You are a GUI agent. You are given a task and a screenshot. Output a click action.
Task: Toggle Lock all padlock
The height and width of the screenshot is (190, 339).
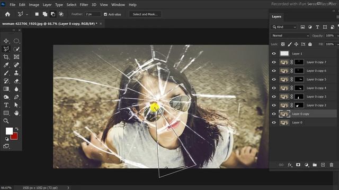pyautogui.click(x=310, y=44)
